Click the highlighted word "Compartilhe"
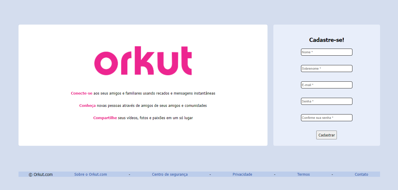This screenshot has height=190, width=398. 105,118
